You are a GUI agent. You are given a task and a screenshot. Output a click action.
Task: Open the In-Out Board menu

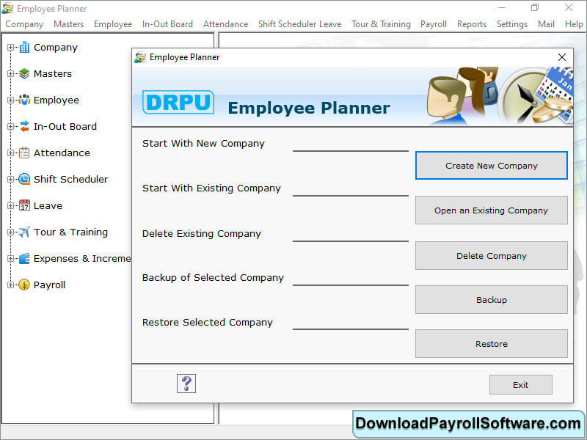point(167,24)
